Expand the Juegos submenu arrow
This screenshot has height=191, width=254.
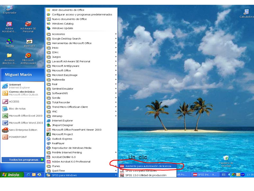[x=116, y=57]
